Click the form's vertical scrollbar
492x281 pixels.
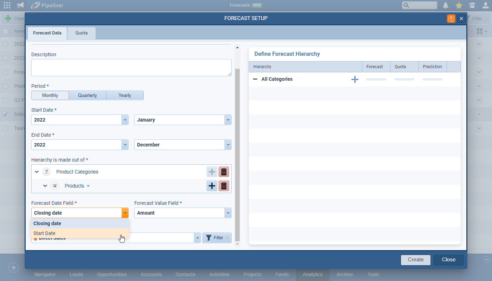click(x=237, y=140)
